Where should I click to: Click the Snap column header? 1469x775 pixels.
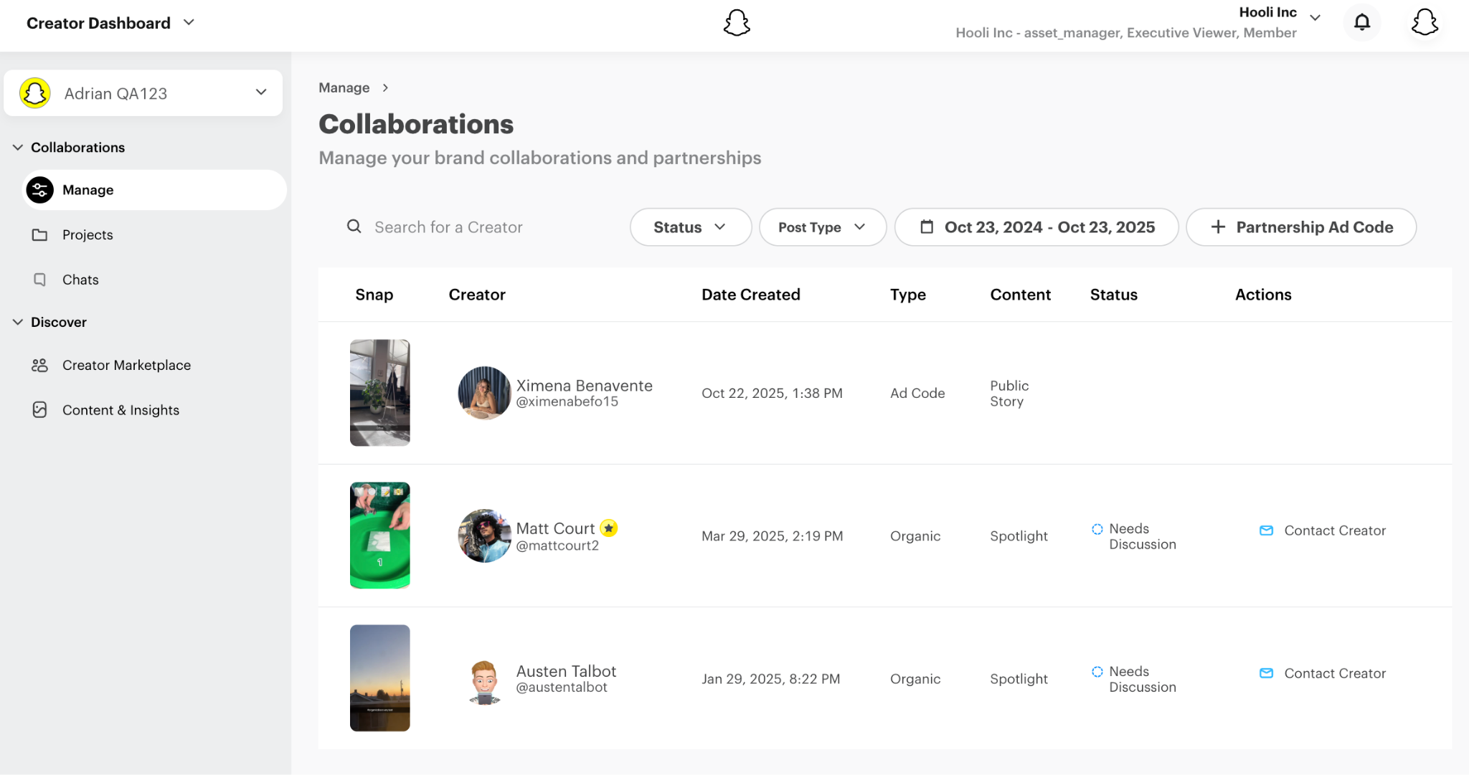[374, 295]
